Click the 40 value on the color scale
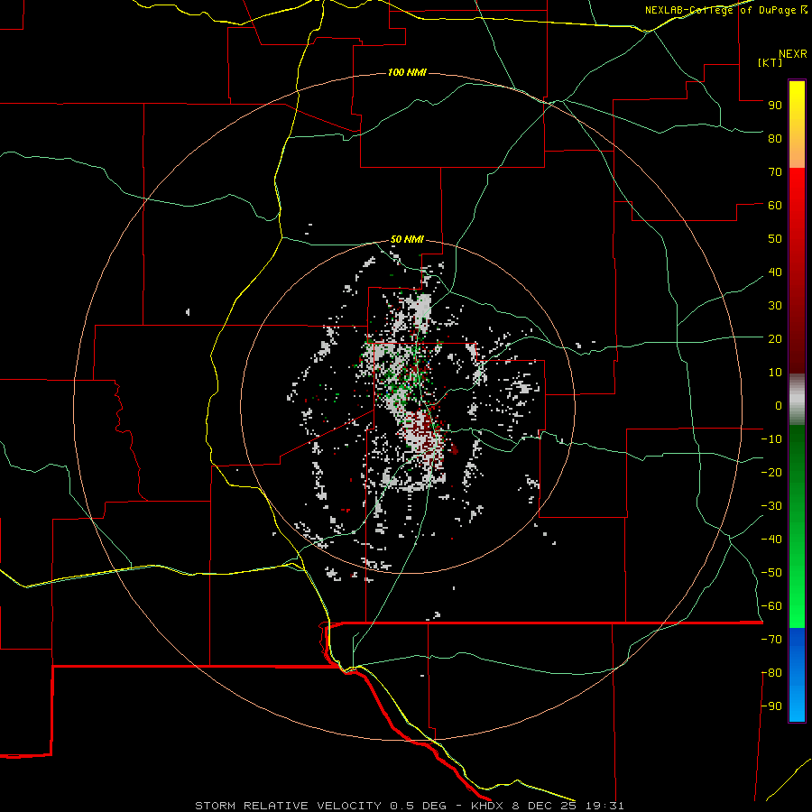Image resolution: width=812 pixels, height=812 pixels. [x=775, y=272]
